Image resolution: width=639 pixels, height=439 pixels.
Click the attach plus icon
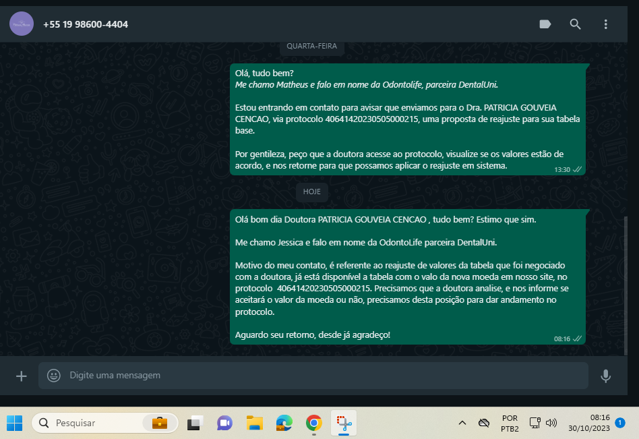coord(21,376)
